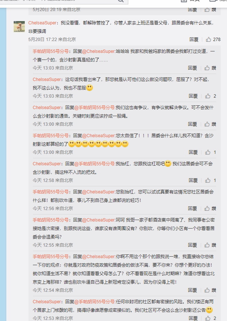Click 回复 on the 13:00 reply with one like

point(193,152)
